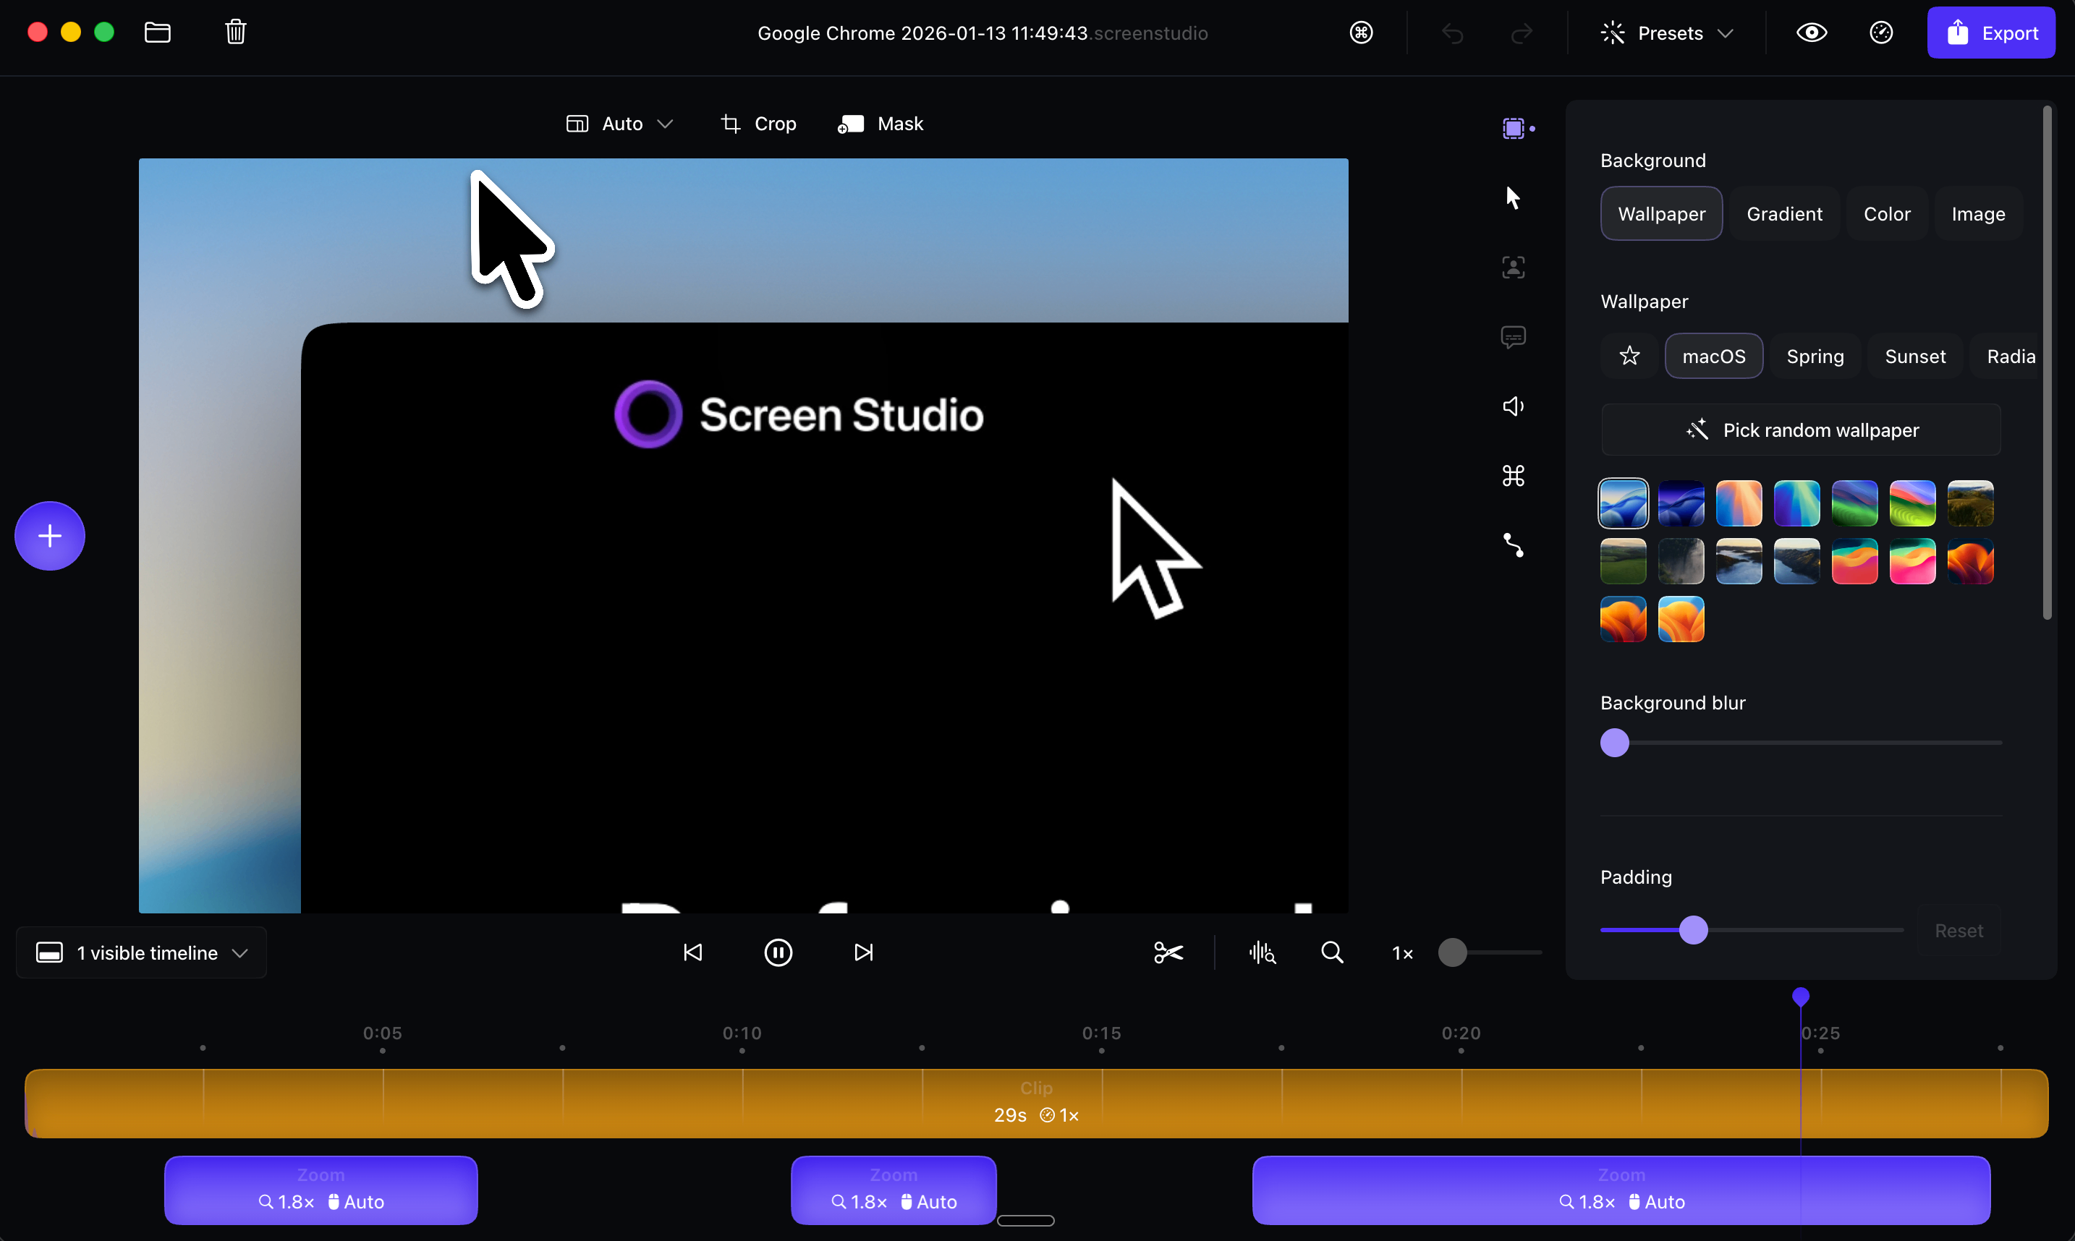Open audio settings via the speaker icon
The width and height of the screenshot is (2075, 1241).
click(1512, 406)
